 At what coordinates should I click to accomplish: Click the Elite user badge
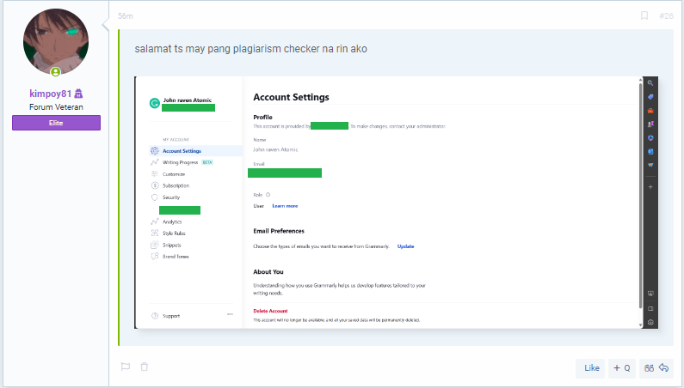pos(56,123)
